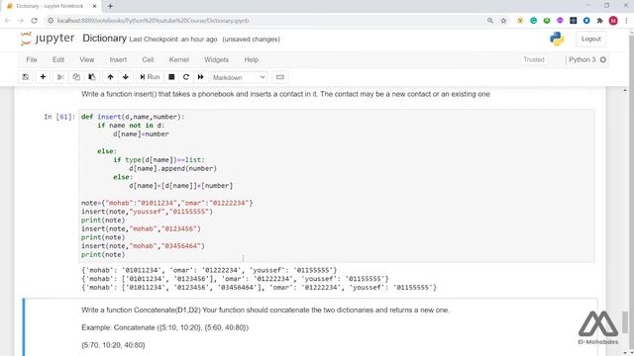The width and height of the screenshot is (634, 356).
Task: Click the Python 3 kernel indicator circle
Action: 603,59
